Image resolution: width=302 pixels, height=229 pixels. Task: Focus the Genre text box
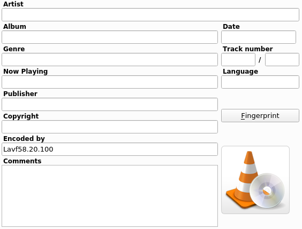coord(110,59)
